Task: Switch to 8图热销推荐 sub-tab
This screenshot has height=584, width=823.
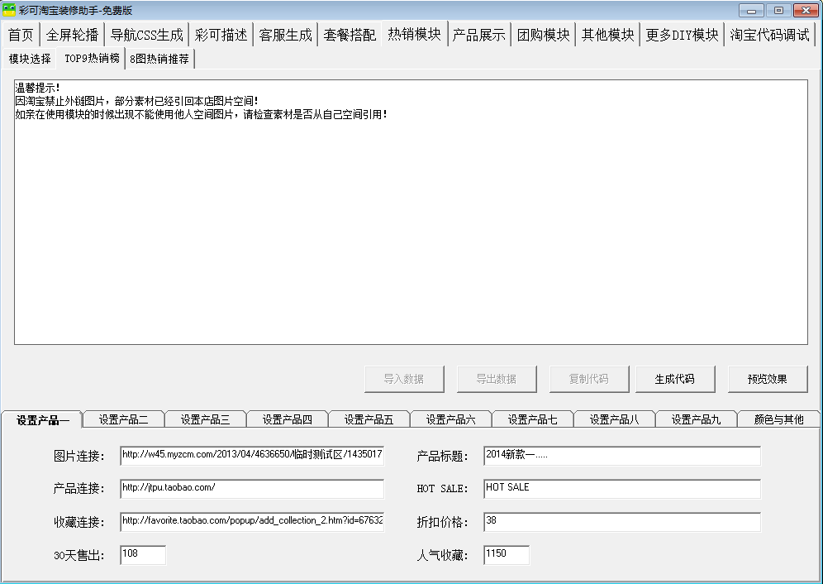Action: (x=159, y=59)
